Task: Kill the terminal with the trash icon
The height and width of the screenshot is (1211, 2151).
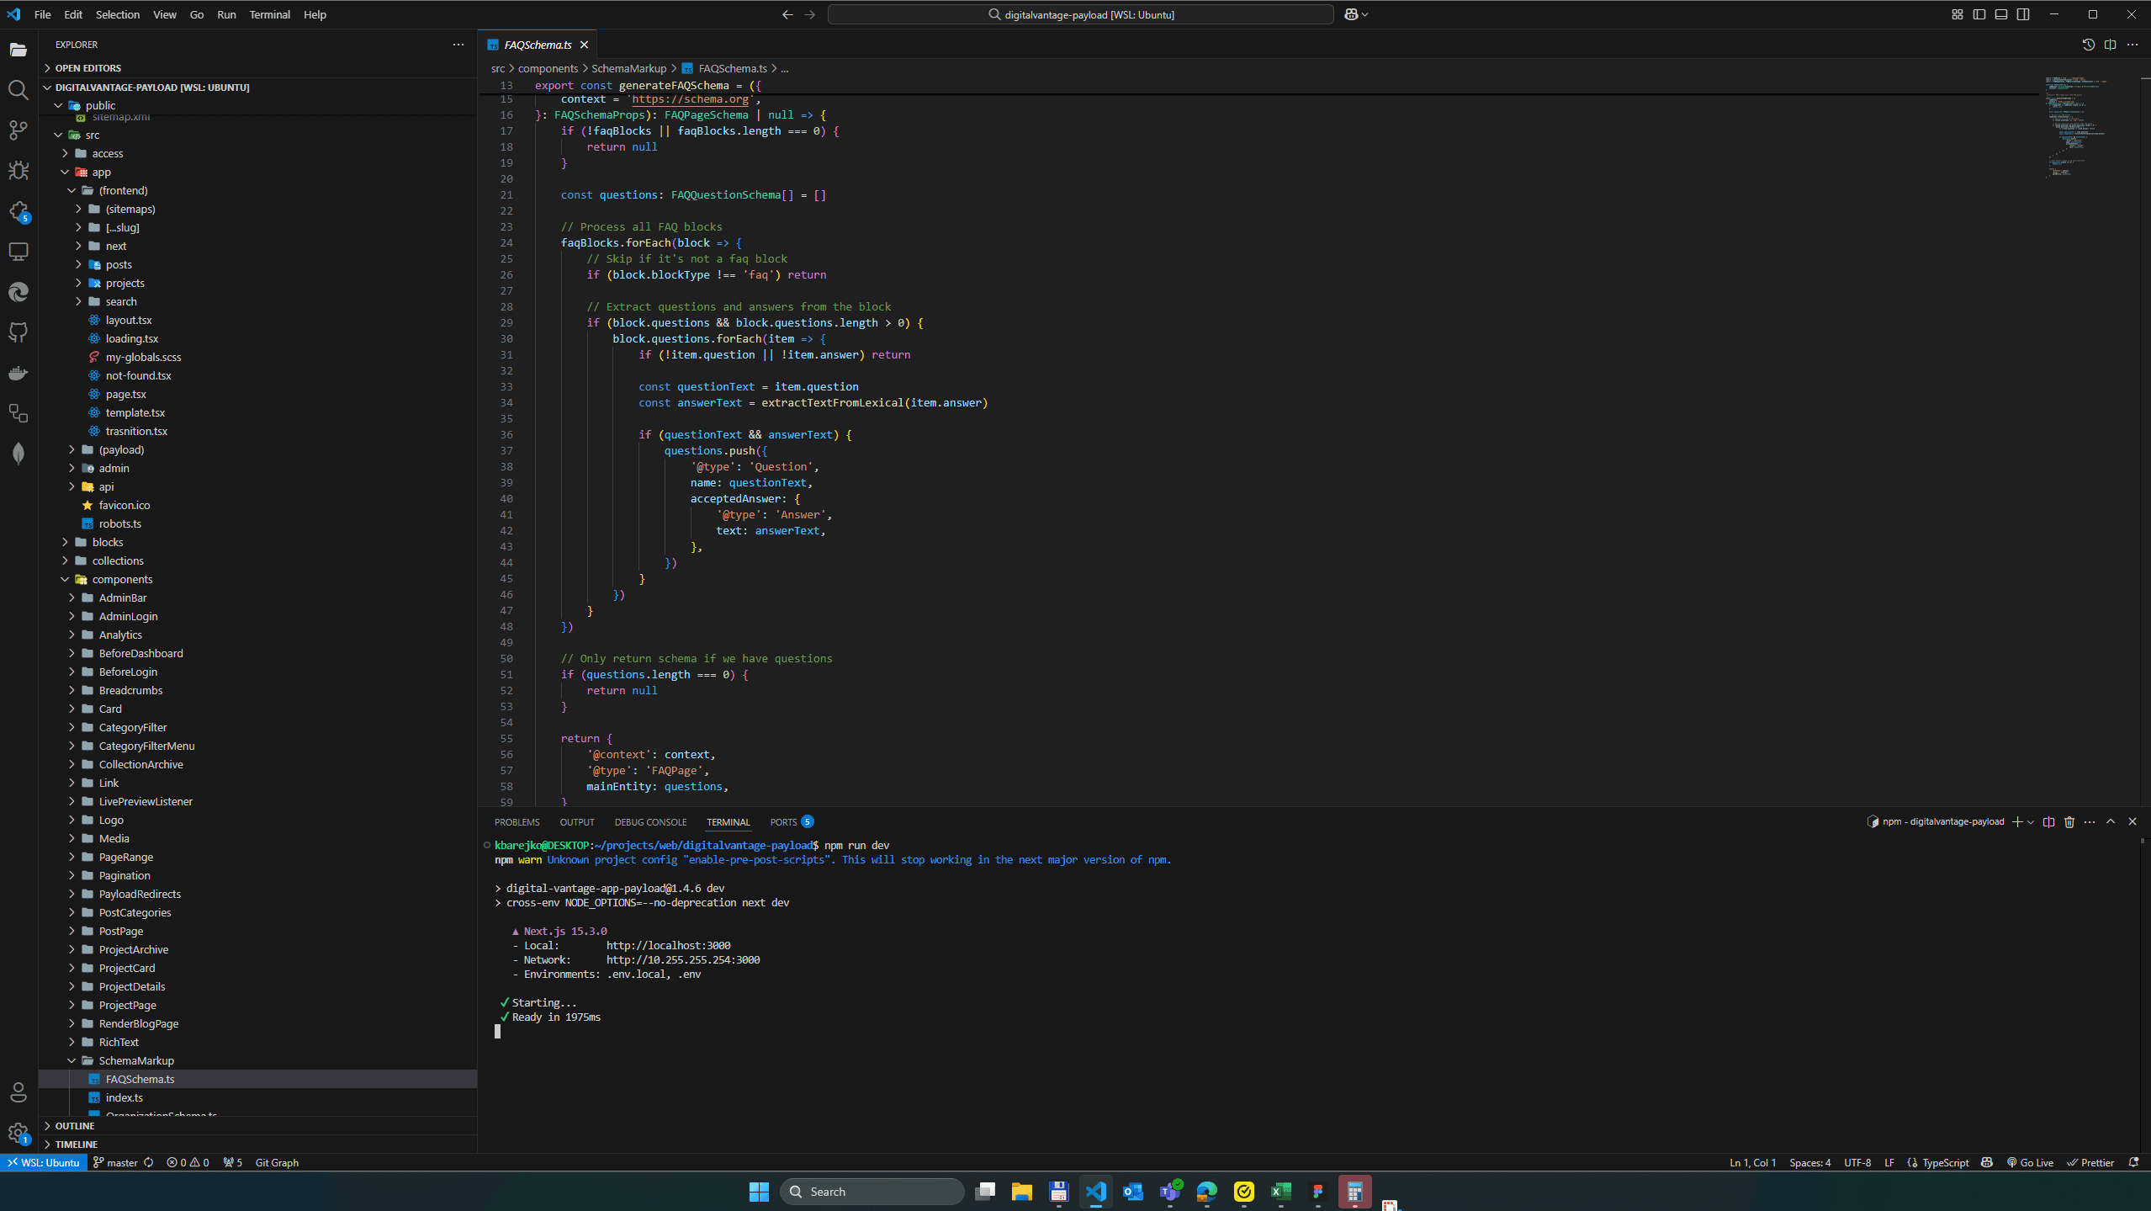Action: click(2069, 822)
